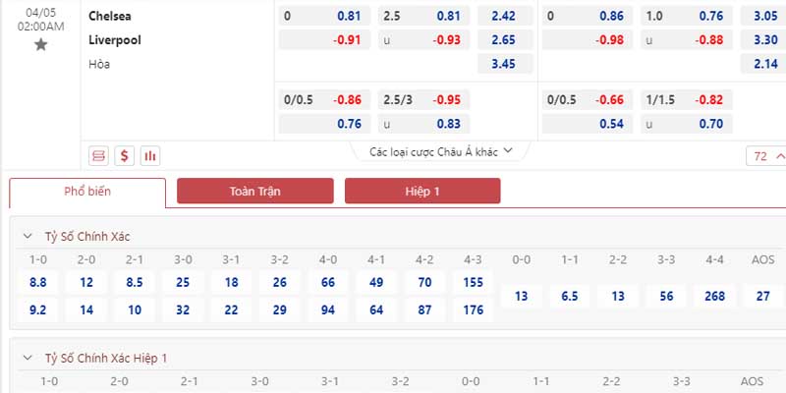This screenshot has width=786, height=393.
Task: Select Chelsea handicap 0 odds 0.81
Action: (x=324, y=16)
